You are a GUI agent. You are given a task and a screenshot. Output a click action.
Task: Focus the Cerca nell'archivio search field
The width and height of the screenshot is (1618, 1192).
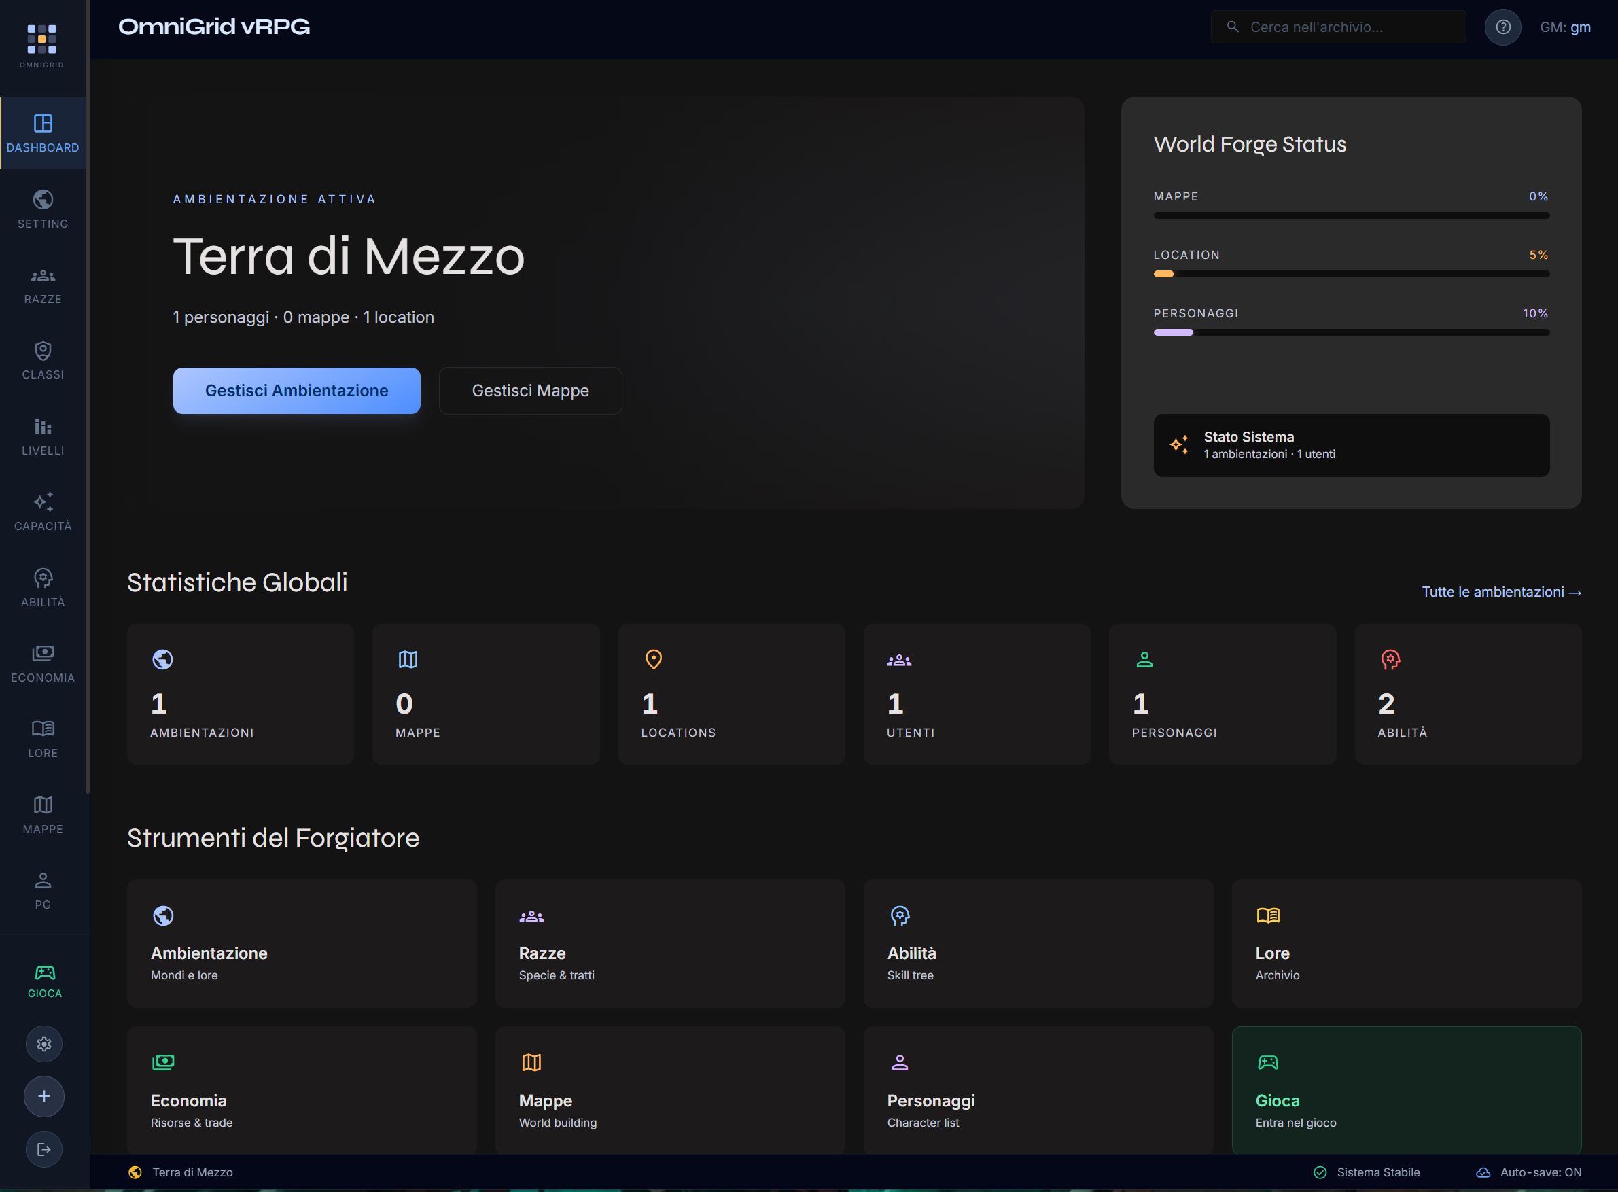(1338, 27)
